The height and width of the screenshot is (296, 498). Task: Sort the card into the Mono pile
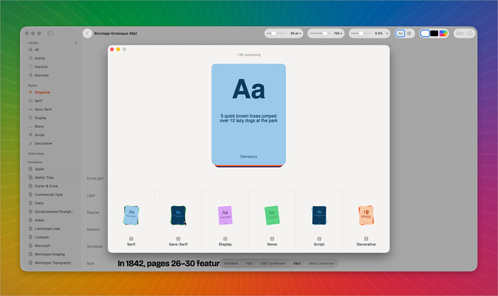point(272,215)
